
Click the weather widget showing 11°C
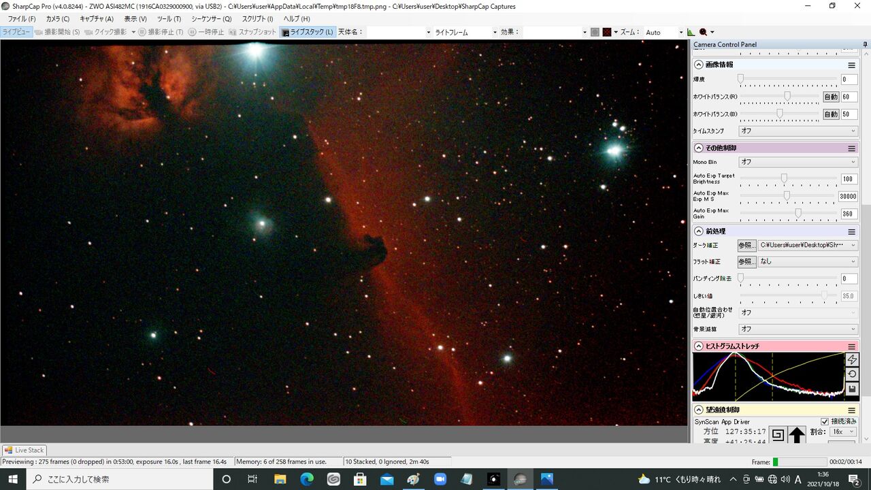(680, 479)
